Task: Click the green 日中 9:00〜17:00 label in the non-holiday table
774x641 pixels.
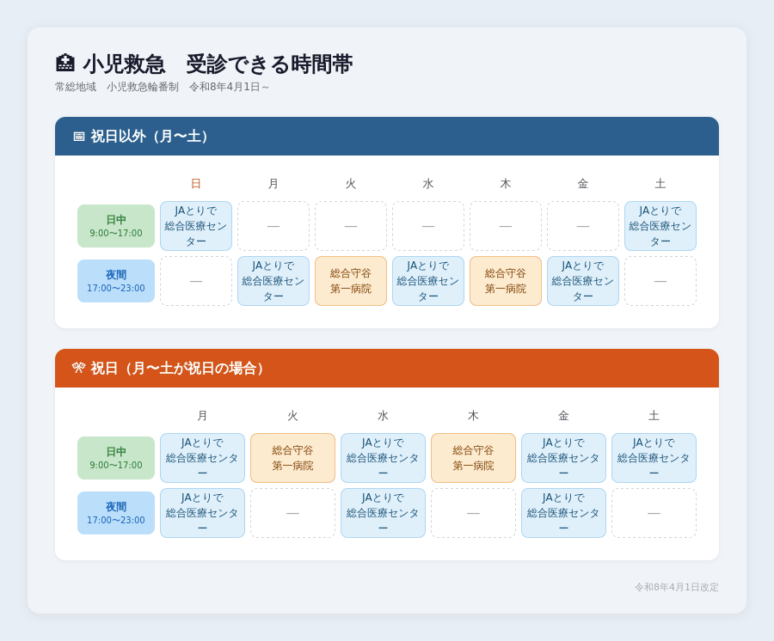Action: tap(116, 226)
